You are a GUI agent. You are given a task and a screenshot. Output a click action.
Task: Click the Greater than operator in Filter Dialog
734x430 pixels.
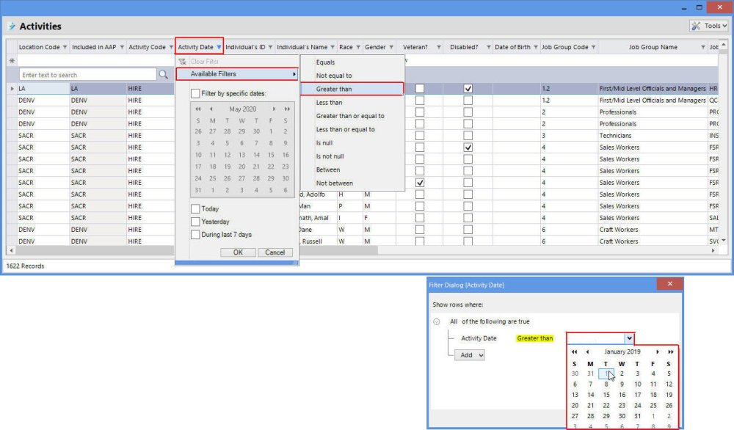[534, 338]
